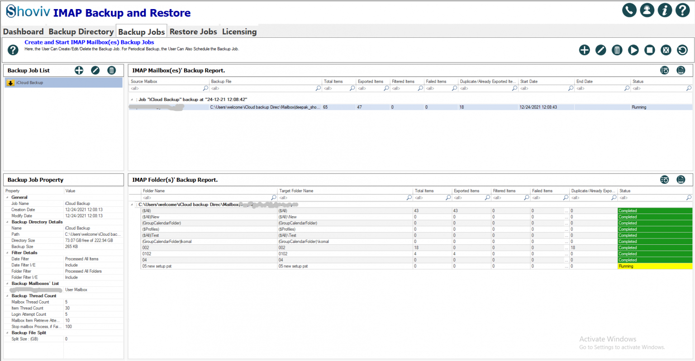Delete the job using main toolbar trash icon
This screenshot has height=361, width=695.
click(x=617, y=50)
